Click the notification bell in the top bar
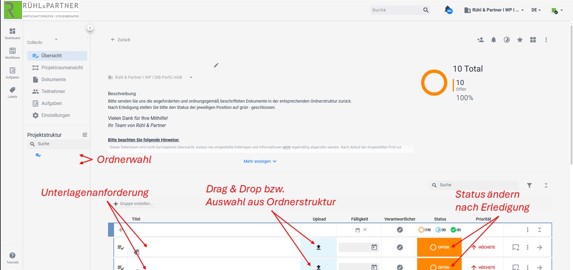The width and height of the screenshot is (573, 270). pyautogui.click(x=448, y=9)
